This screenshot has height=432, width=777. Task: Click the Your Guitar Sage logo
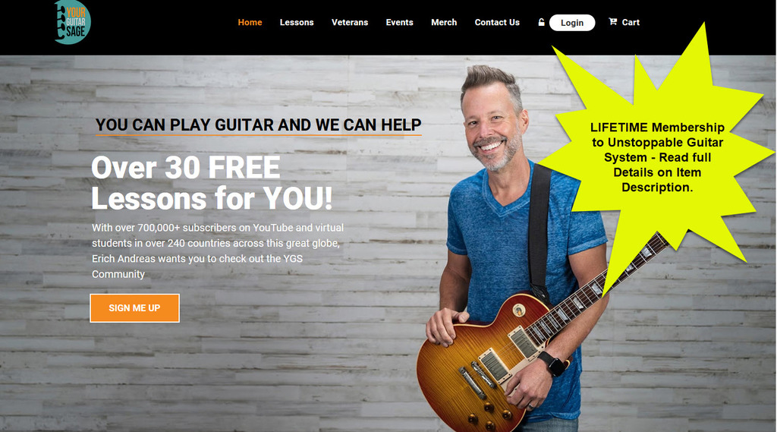72,22
